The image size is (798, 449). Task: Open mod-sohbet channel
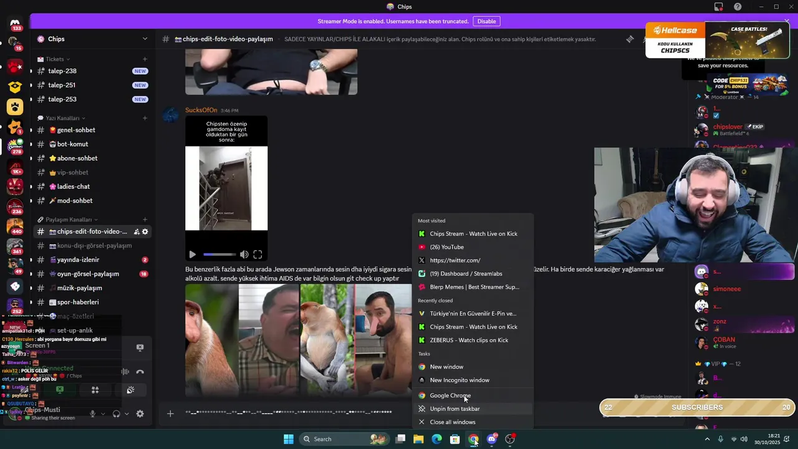click(x=92, y=201)
